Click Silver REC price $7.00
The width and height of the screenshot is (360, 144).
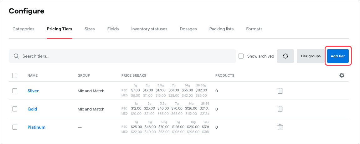(x=136, y=90)
